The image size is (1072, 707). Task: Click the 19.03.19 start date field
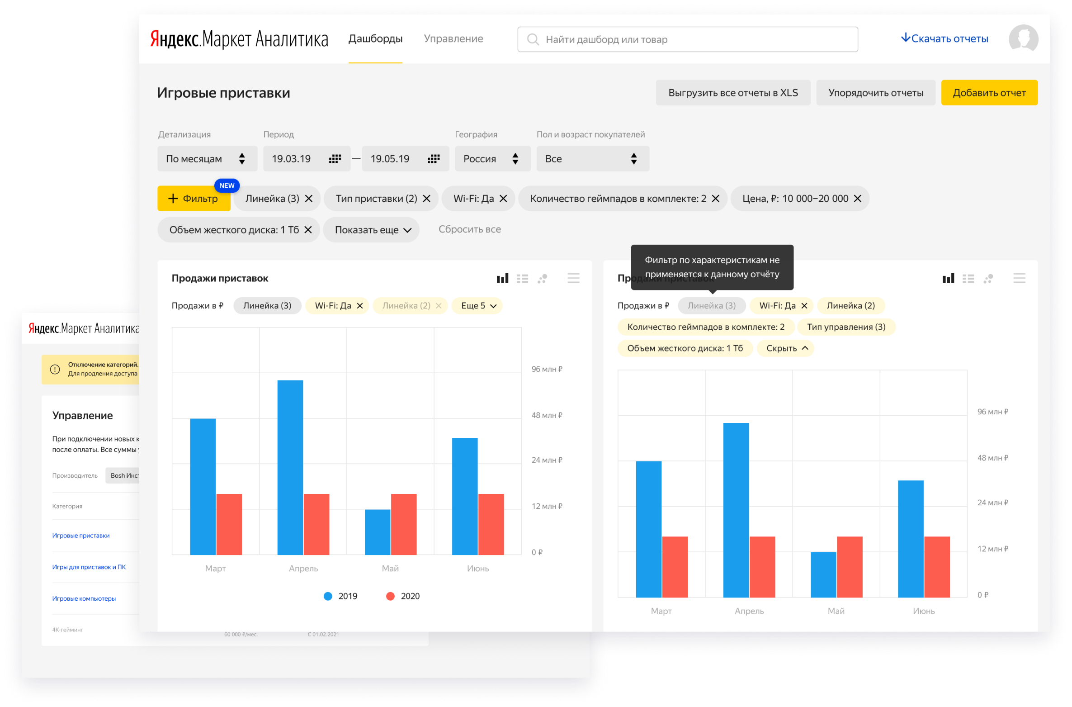tap(307, 159)
